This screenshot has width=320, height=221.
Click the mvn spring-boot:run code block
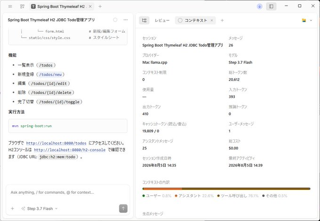[68, 126]
